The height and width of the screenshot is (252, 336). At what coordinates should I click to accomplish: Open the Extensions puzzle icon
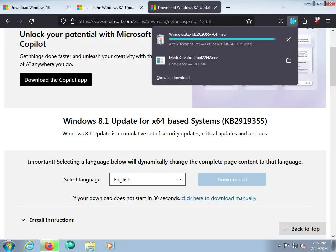click(304, 21)
